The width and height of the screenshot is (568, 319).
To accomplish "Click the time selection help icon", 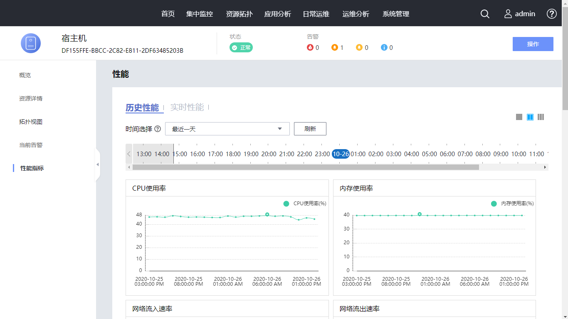I will coord(158,129).
